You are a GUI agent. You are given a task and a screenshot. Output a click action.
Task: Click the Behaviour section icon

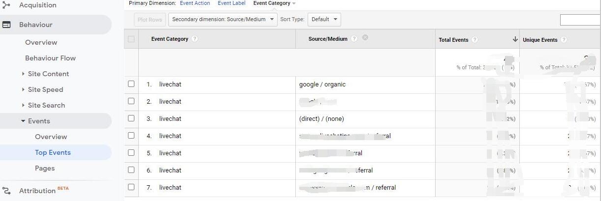click(x=6, y=25)
